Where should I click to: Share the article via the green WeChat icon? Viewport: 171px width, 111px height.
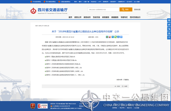pyautogui.click(x=116, y=37)
